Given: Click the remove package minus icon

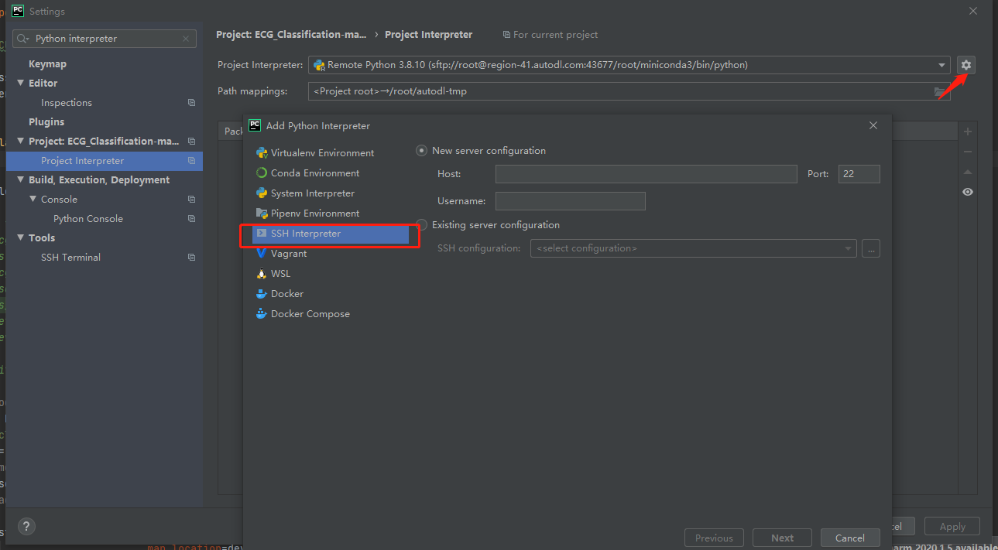Looking at the screenshot, I should point(968,152).
